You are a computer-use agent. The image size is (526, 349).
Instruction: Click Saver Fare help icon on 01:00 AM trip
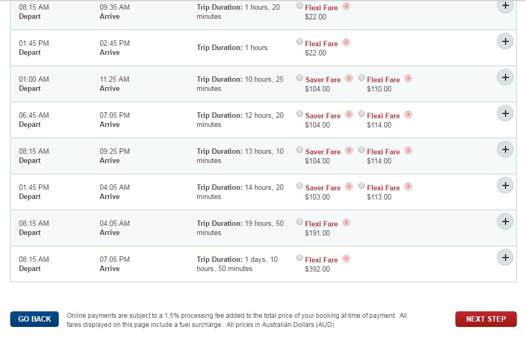coord(349,79)
